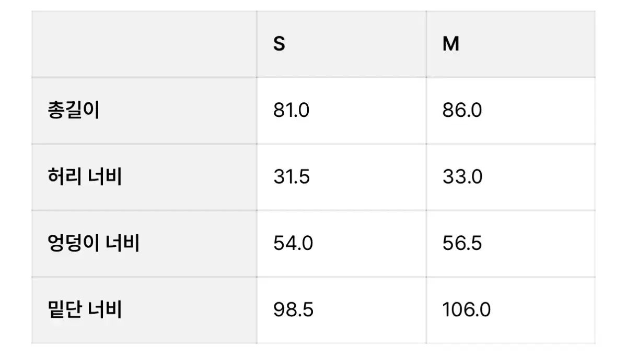Click the M size column header
Image resolution: width=627 pixels, height=358 pixels.
point(450,44)
